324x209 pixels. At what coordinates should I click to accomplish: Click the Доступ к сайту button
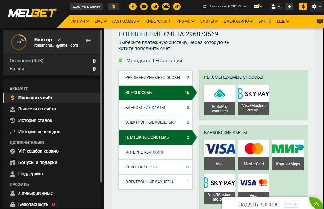pos(87,6)
